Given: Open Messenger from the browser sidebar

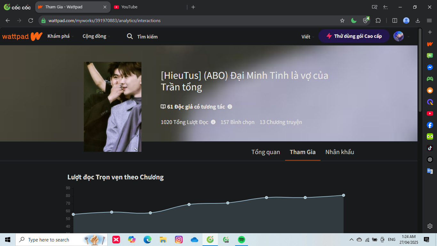Looking at the screenshot, I should 430,67.
